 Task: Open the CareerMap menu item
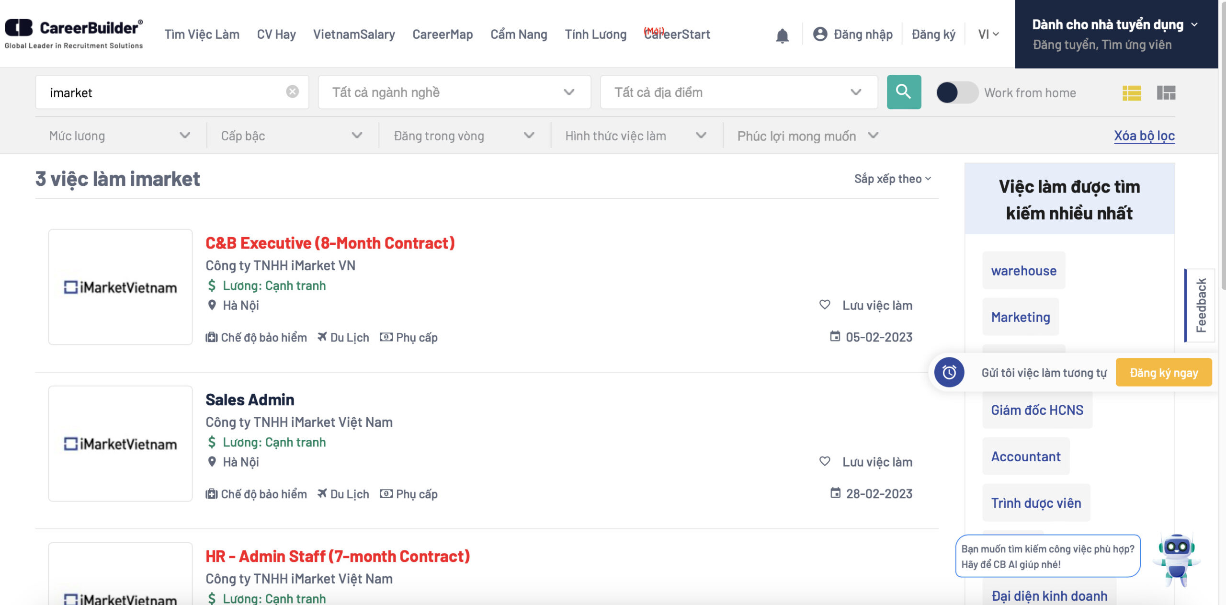coord(443,34)
